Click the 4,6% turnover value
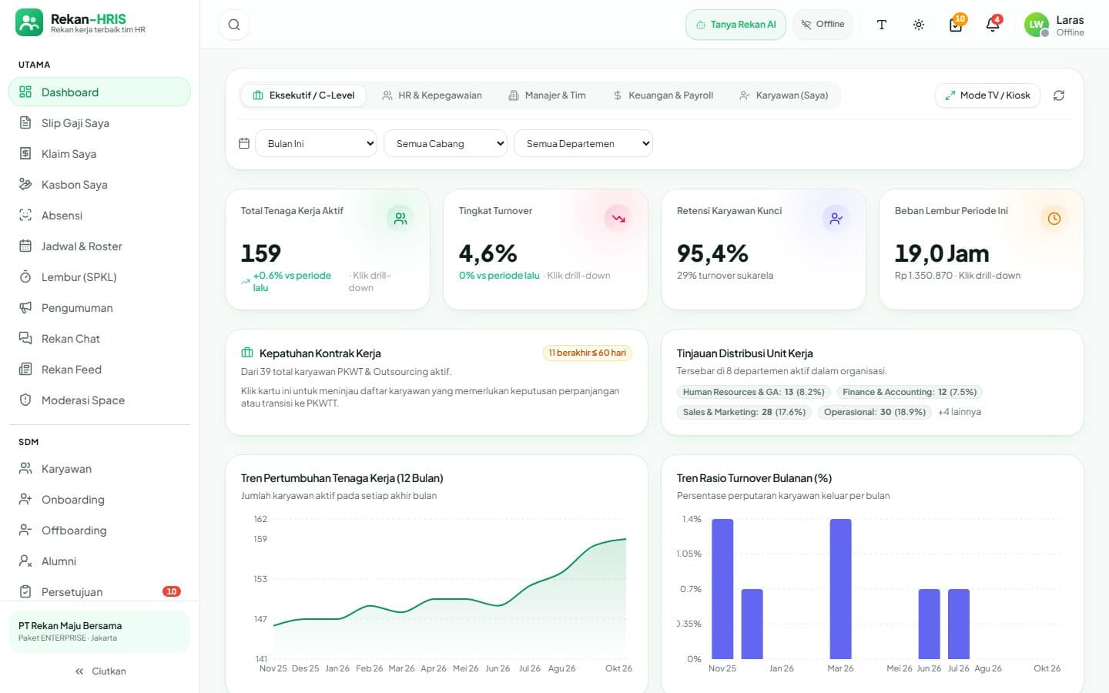The height and width of the screenshot is (693, 1109). [488, 253]
